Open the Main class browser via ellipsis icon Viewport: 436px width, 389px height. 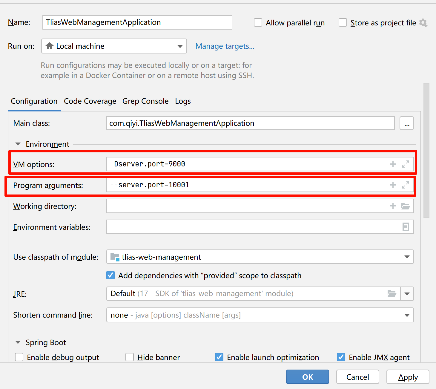[406, 123]
